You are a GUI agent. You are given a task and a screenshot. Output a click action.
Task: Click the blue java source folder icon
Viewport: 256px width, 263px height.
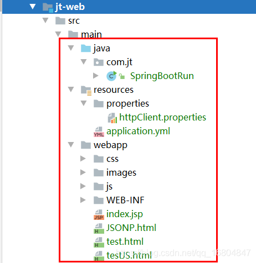(x=86, y=49)
